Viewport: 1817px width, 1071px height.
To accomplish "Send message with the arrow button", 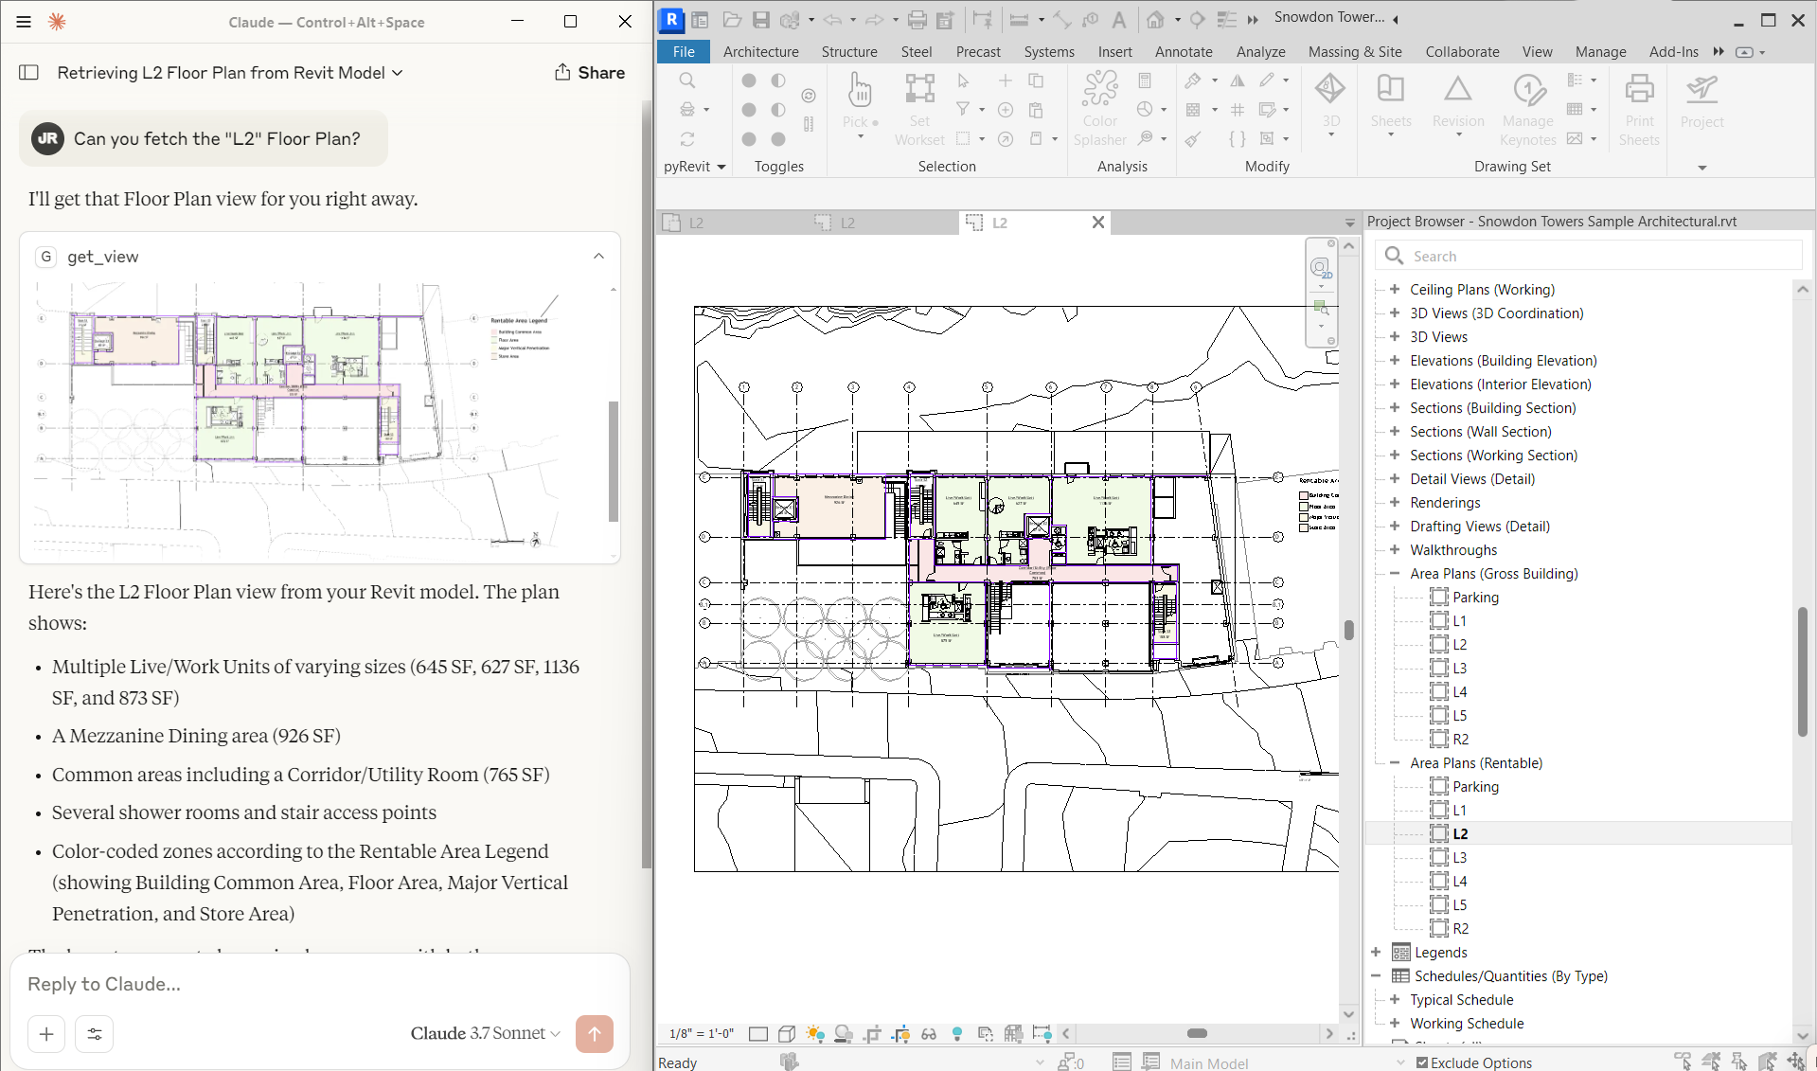I will (595, 1034).
